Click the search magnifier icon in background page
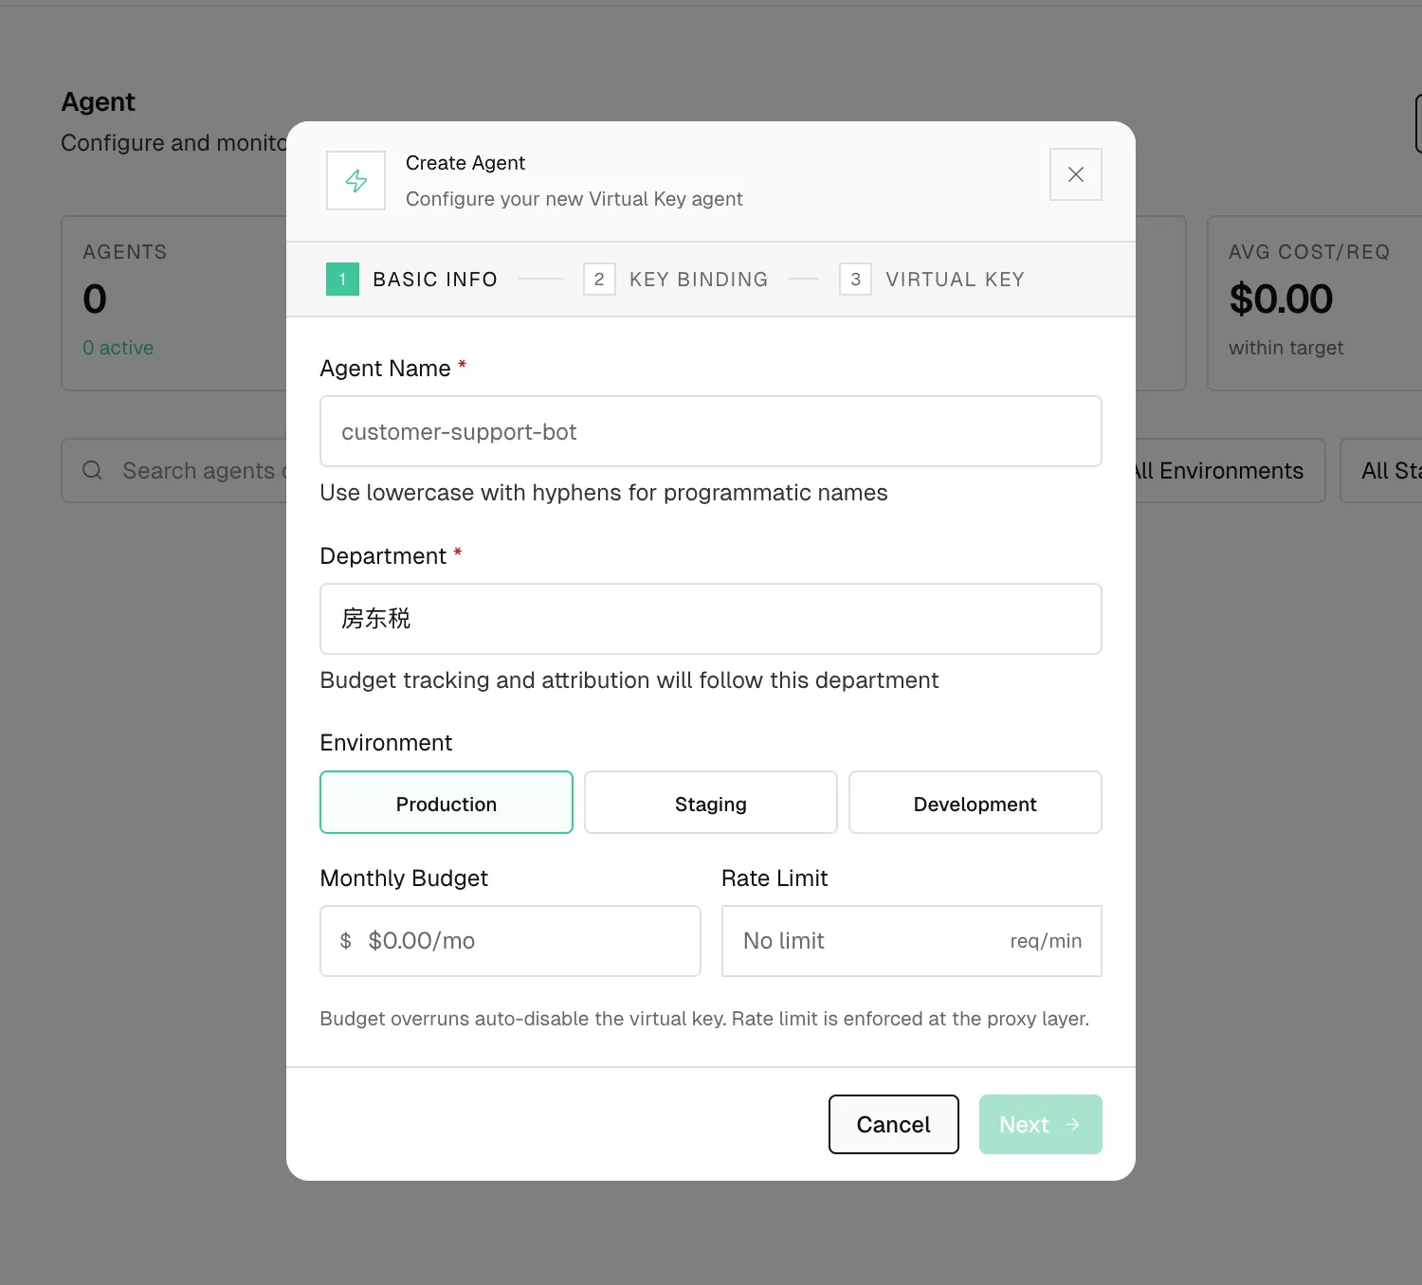This screenshot has height=1285, width=1422. 92,470
